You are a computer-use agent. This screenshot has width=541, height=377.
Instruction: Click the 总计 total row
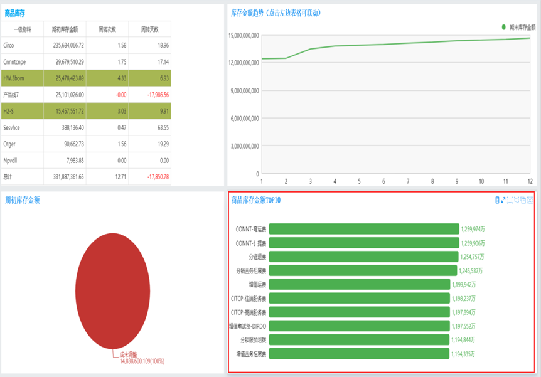tap(86, 177)
